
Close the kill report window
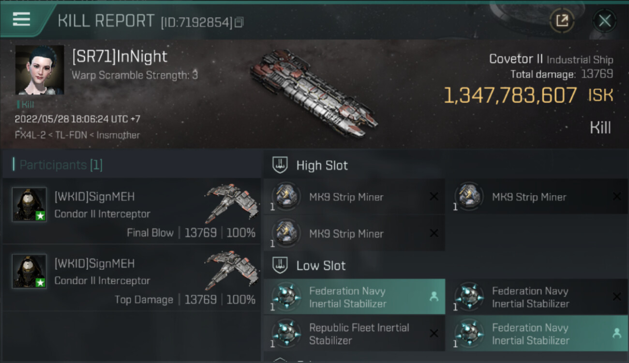(604, 20)
